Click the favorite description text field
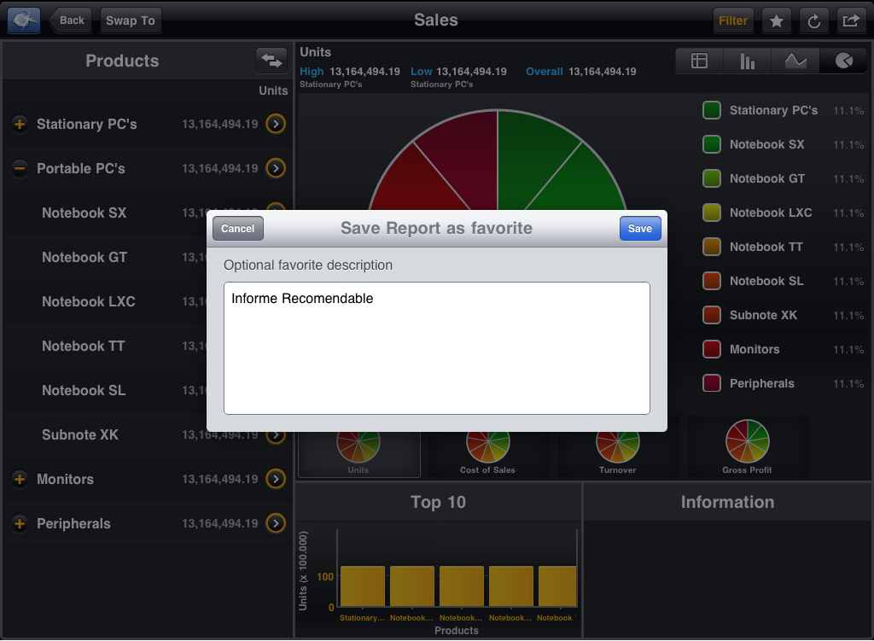Image resolution: width=874 pixels, height=641 pixels. click(436, 348)
